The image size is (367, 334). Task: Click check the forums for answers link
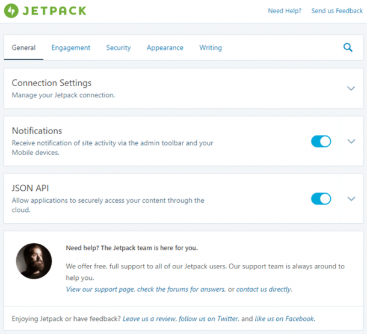click(x=181, y=289)
